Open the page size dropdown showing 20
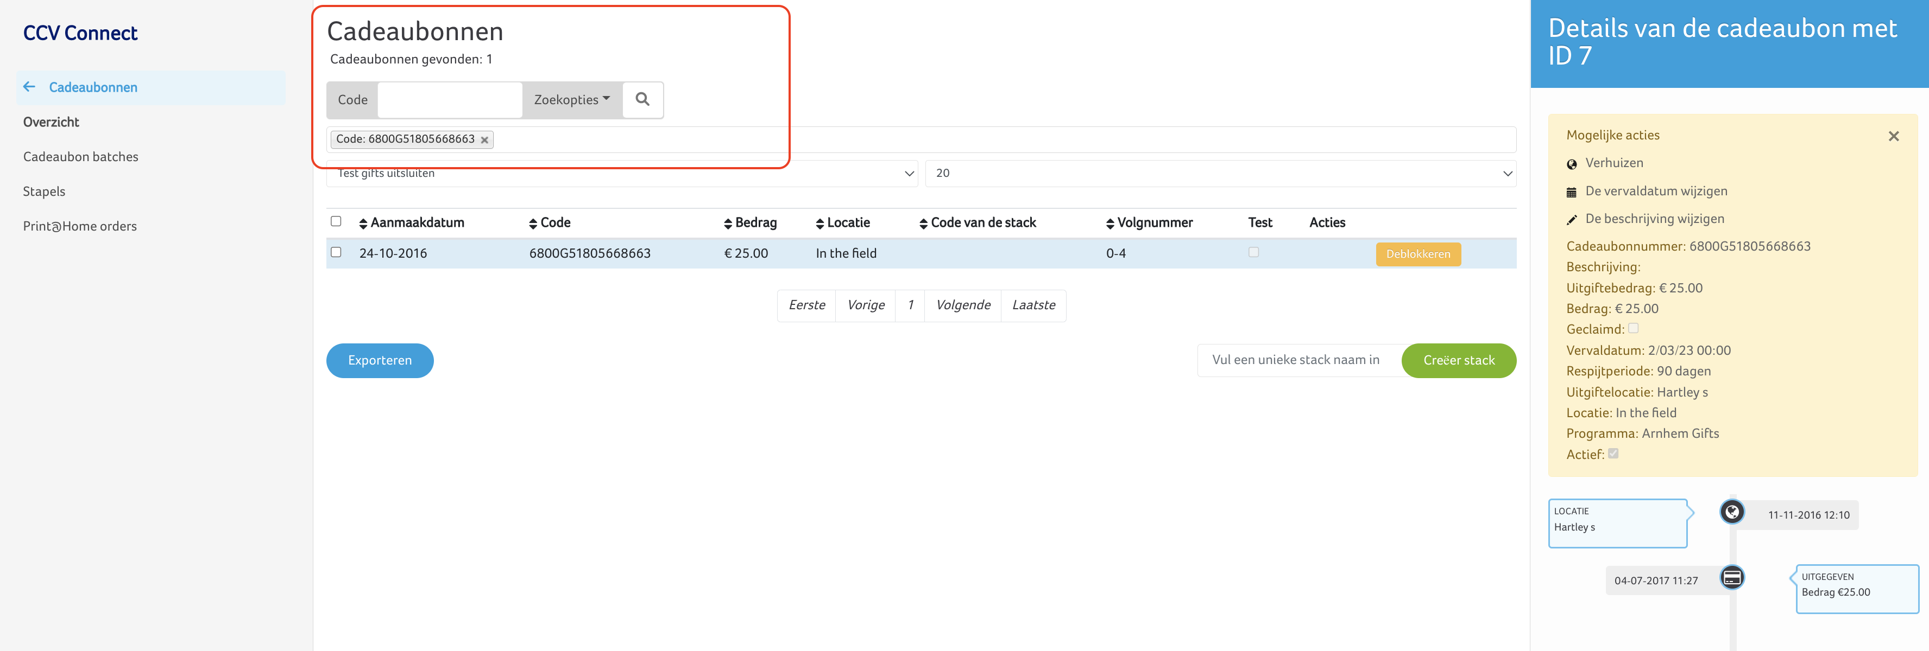1929x651 pixels. (1220, 174)
